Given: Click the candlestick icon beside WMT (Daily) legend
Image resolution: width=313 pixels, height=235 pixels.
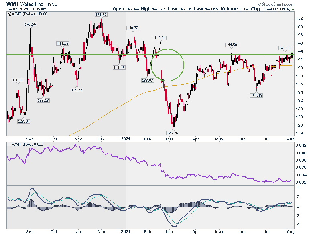Looking at the screenshot, I should 9,14.
